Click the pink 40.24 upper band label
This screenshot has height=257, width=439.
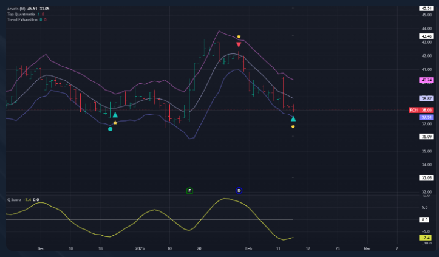pos(426,80)
